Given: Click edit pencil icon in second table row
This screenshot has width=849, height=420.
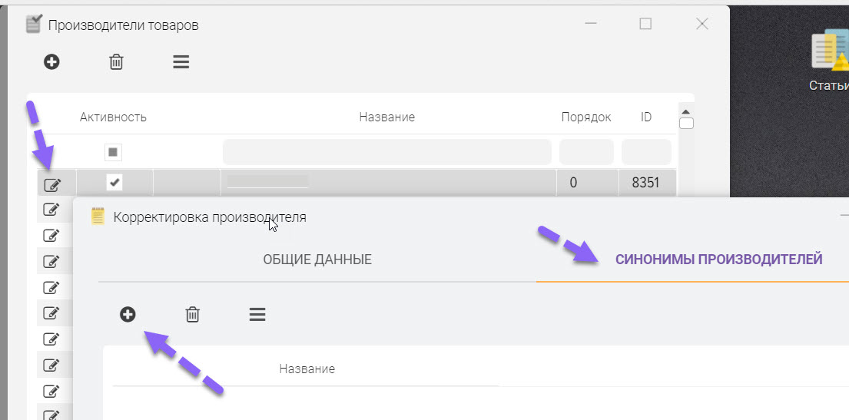Looking at the screenshot, I should [51, 208].
